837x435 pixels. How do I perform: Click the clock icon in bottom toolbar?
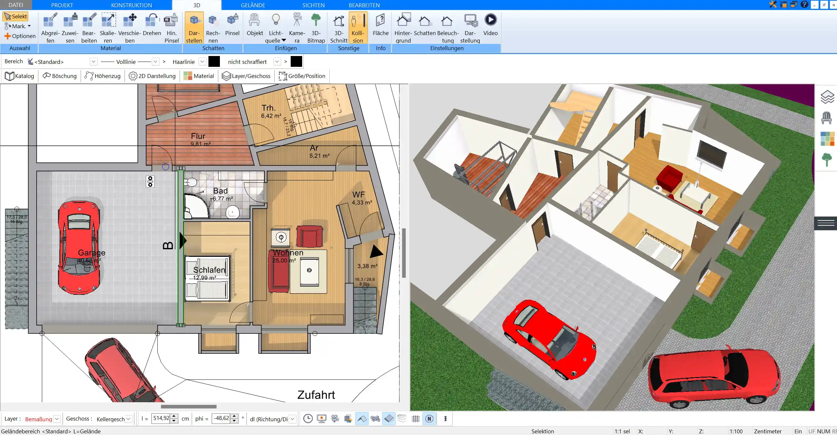pyautogui.click(x=308, y=419)
